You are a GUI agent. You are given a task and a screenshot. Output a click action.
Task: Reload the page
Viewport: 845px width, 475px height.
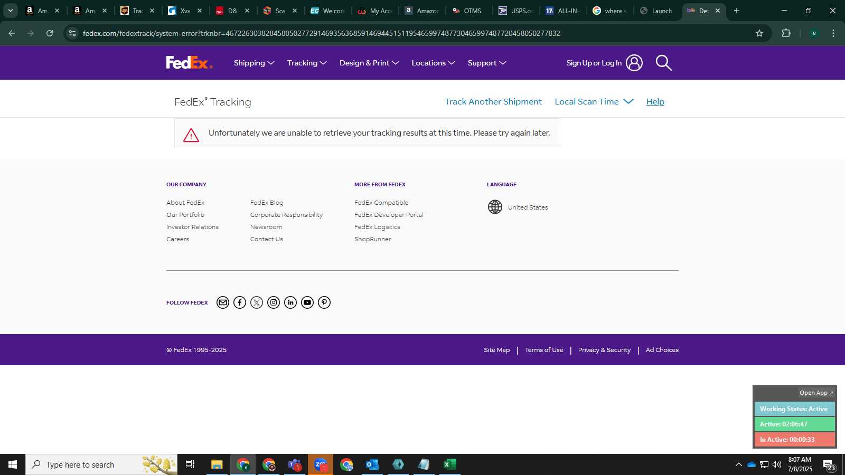pos(50,33)
